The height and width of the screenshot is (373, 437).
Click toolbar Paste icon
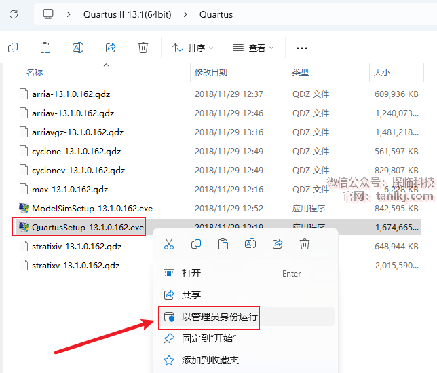click(x=45, y=48)
